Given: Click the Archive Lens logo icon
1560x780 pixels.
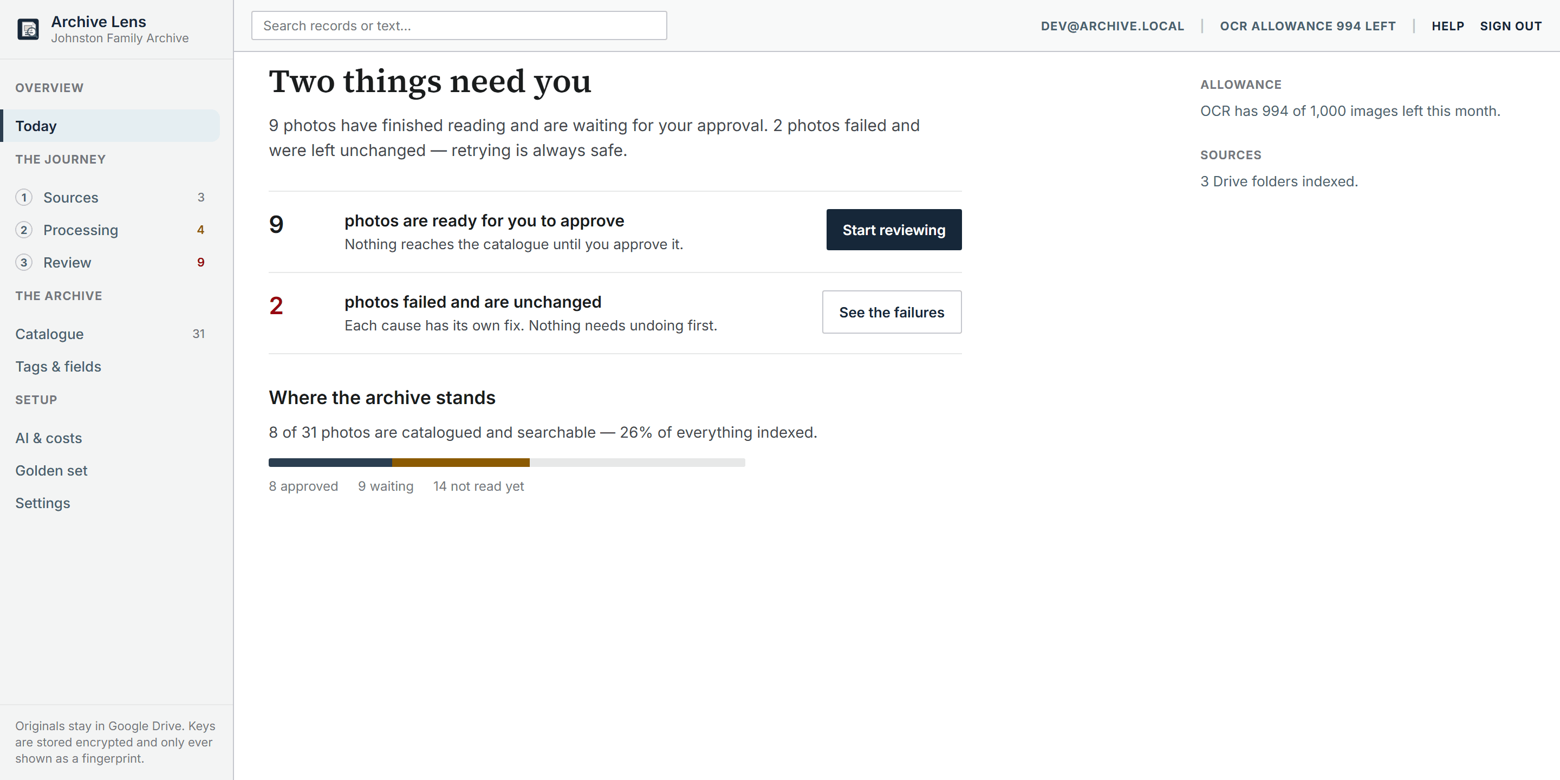Looking at the screenshot, I should click(x=28, y=29).
